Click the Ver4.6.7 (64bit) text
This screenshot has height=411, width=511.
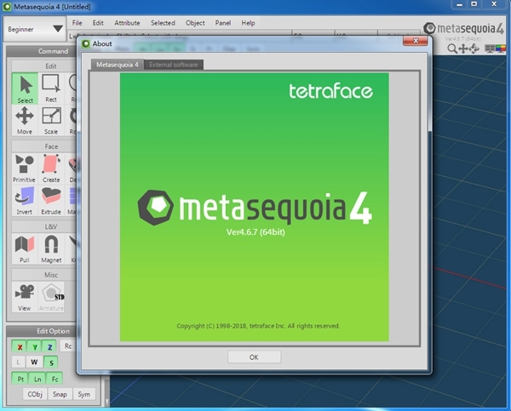click(255, 232)
